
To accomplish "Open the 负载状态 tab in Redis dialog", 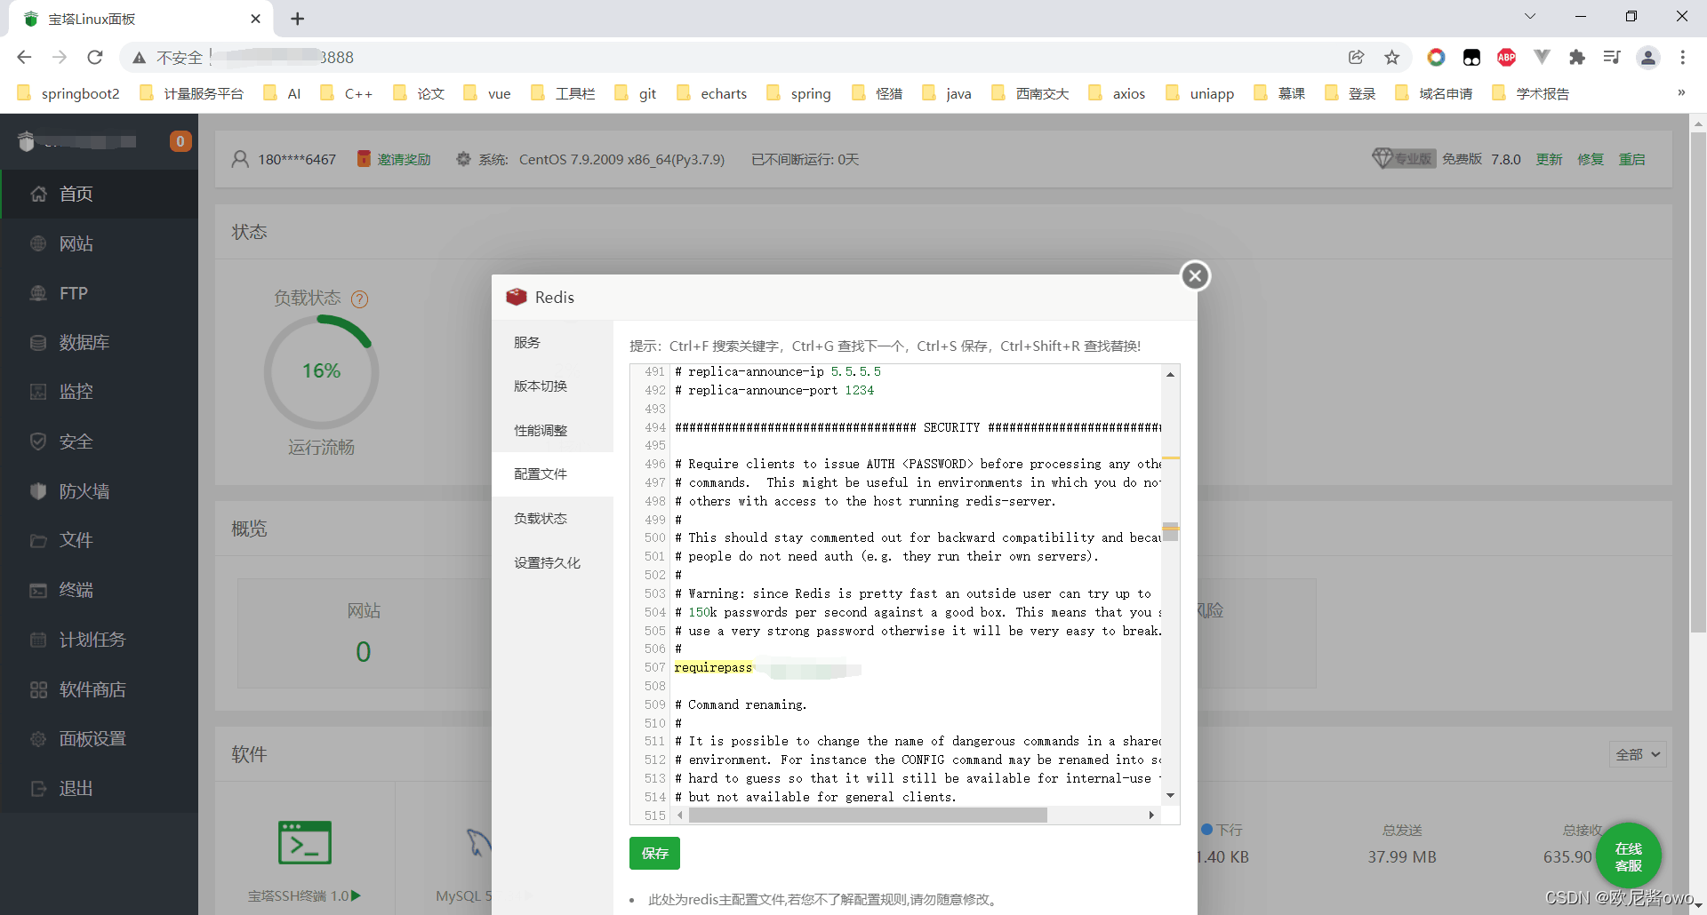I will click(552, 518).
